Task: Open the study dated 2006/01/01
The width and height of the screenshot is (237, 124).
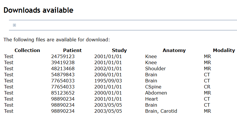Action: point(108,75)
